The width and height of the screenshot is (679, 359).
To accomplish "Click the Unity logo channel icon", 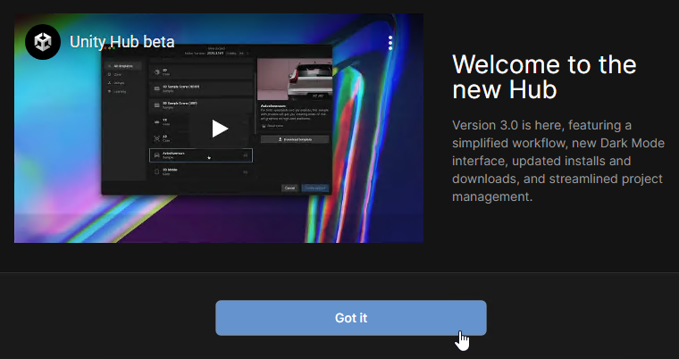I will tap(43, 42).
